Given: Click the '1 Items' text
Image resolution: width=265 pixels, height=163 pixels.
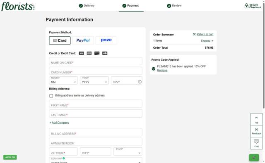Looking at the screenshot, I should coord(157,41).
